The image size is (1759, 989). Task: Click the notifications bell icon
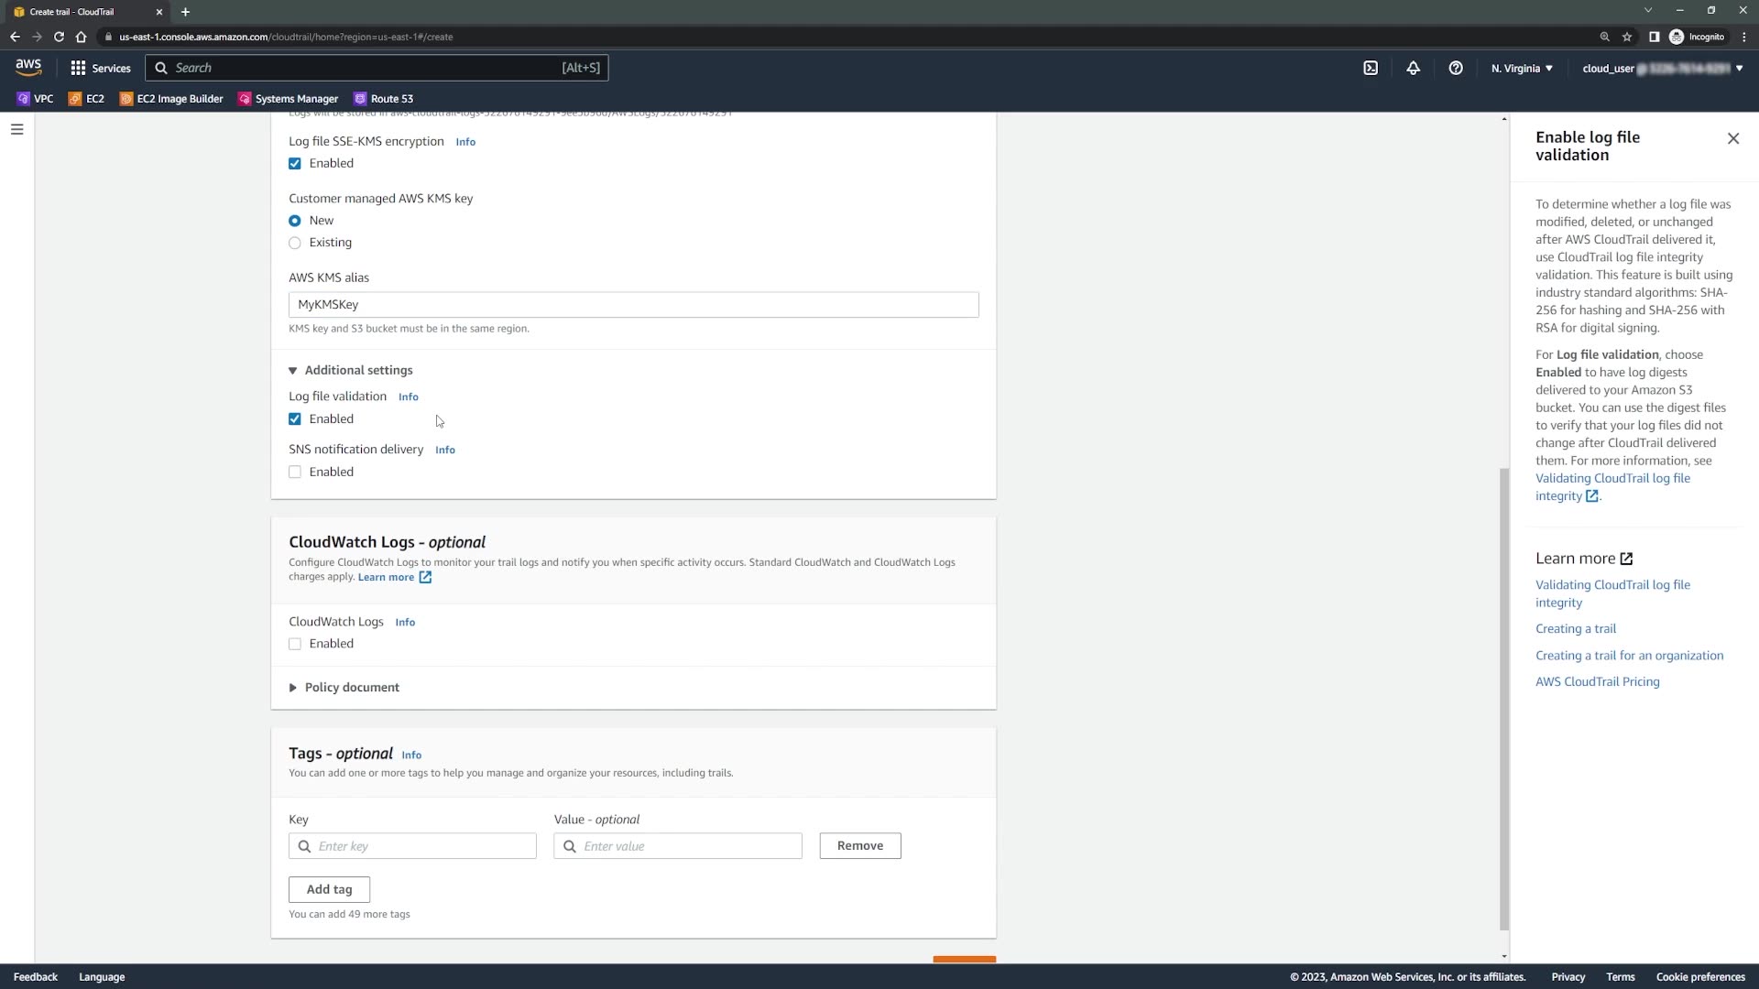[1413, 68]
